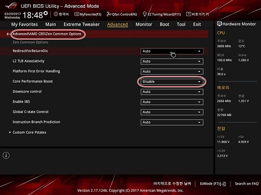Open clock settings gear icon

click(x=45, y=13)
